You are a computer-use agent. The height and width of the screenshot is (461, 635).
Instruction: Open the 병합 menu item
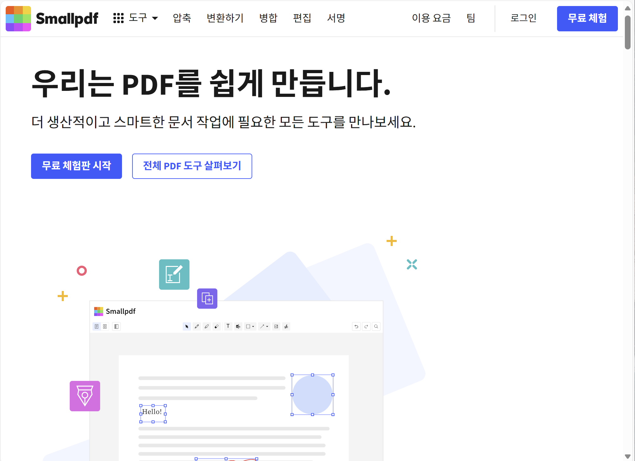[x=268, y=18]
